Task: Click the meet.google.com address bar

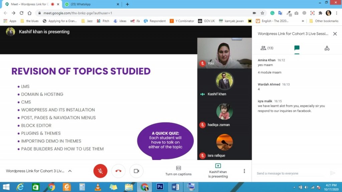Action: (144, 13)
